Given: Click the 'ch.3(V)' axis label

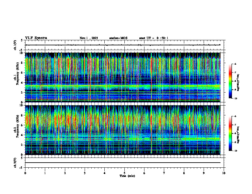Looking at the screenshot, I should point(15,163).
